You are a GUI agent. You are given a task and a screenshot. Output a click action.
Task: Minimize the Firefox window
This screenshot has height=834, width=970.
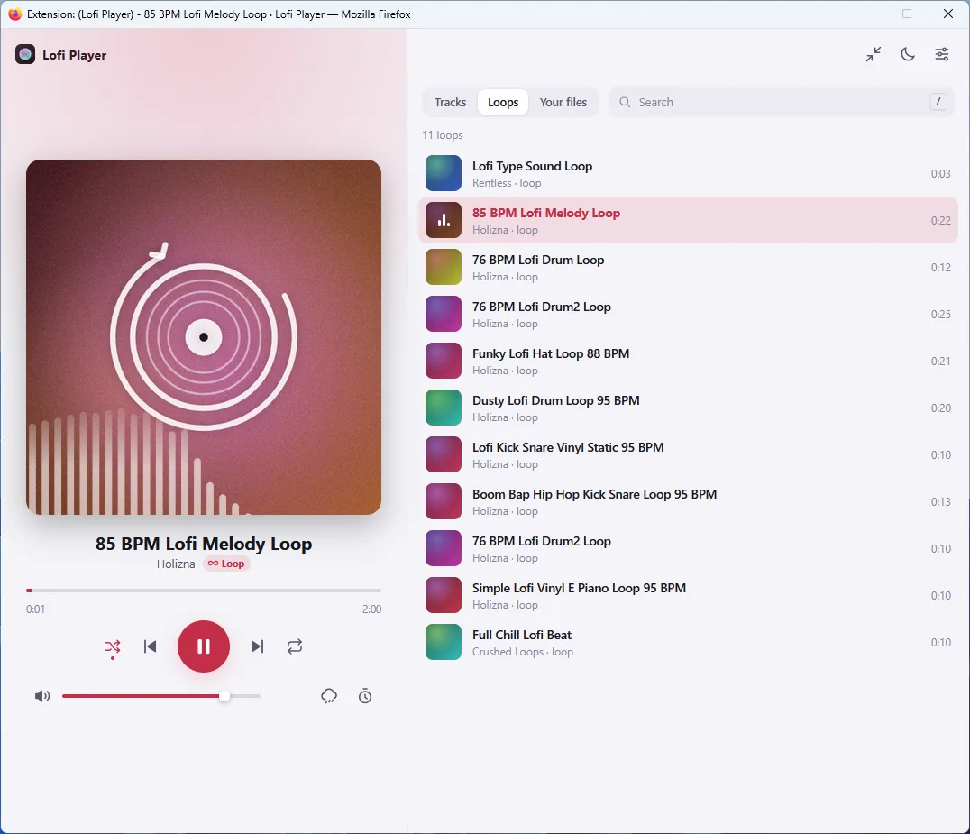coord(866,14)
